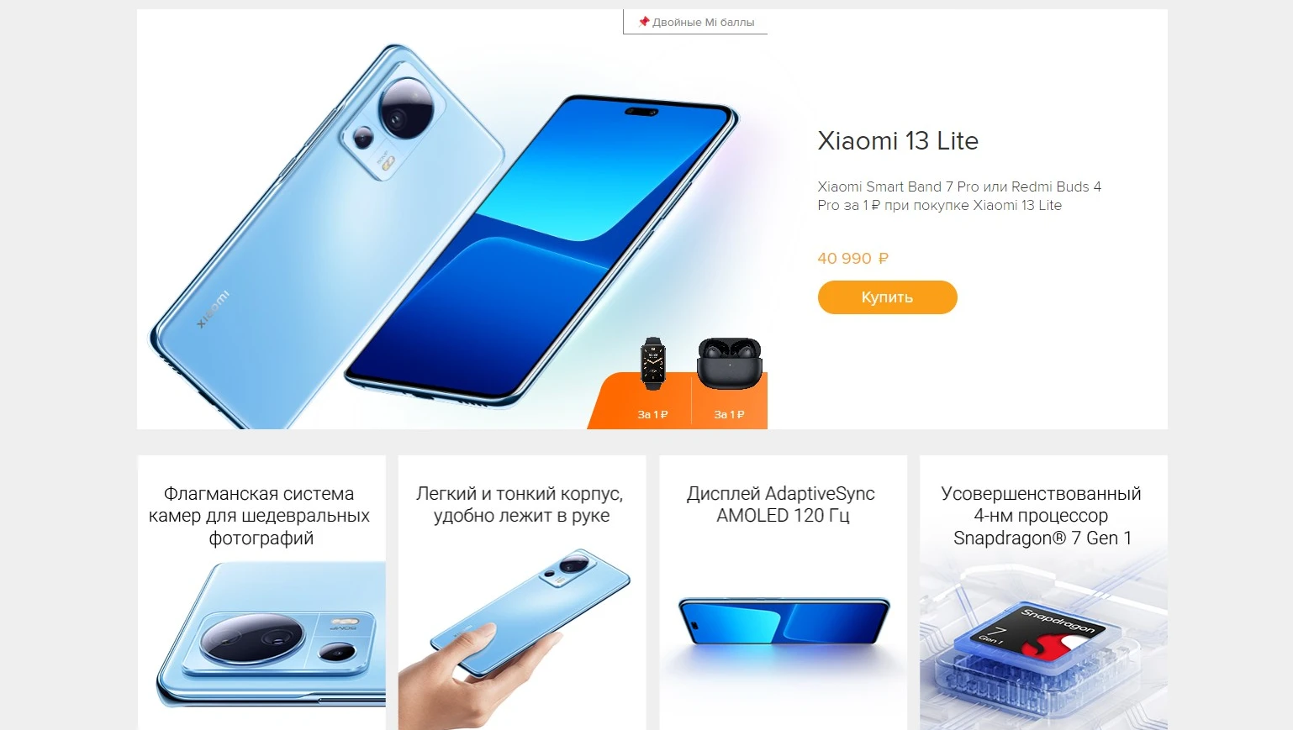Image resolution: width=1293 pixels, height=730 pixels.
Task: Click the За 1 ₽ label under the earbuds
Action: pos(729,414)
